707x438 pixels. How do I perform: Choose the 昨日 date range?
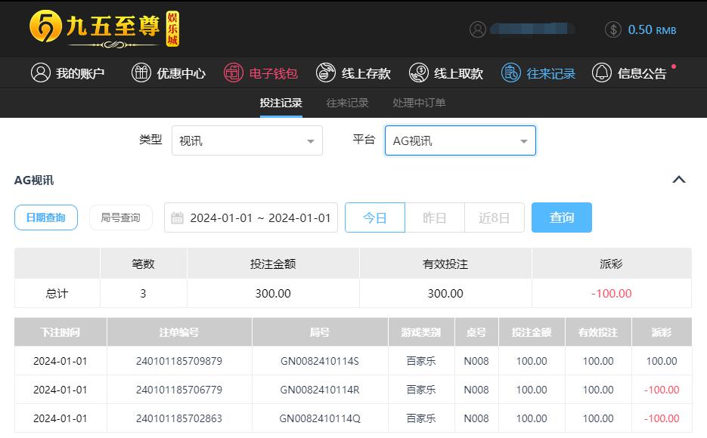(x=434, y=217)
